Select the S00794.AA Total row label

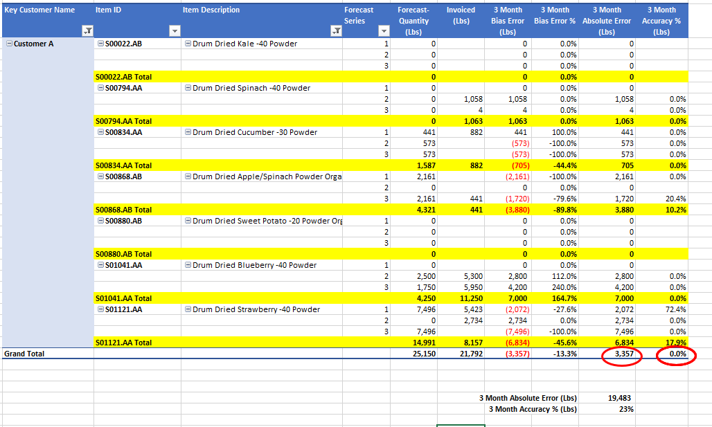tap(123, 121)
